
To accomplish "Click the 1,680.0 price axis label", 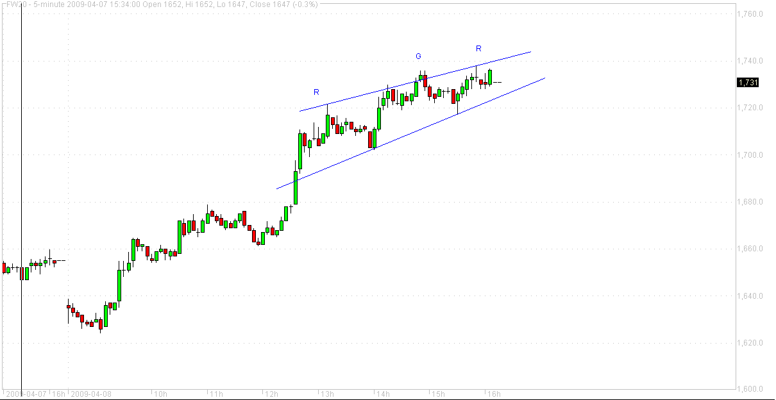I will tap(751, 202).
